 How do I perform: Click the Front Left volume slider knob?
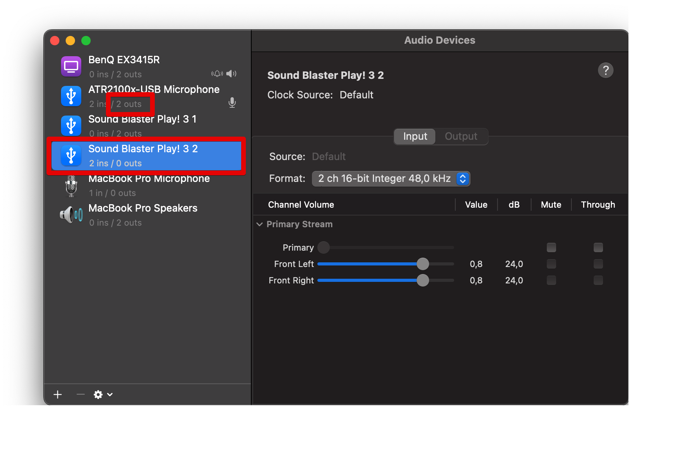pyautogui.click(x=422, y=264)
